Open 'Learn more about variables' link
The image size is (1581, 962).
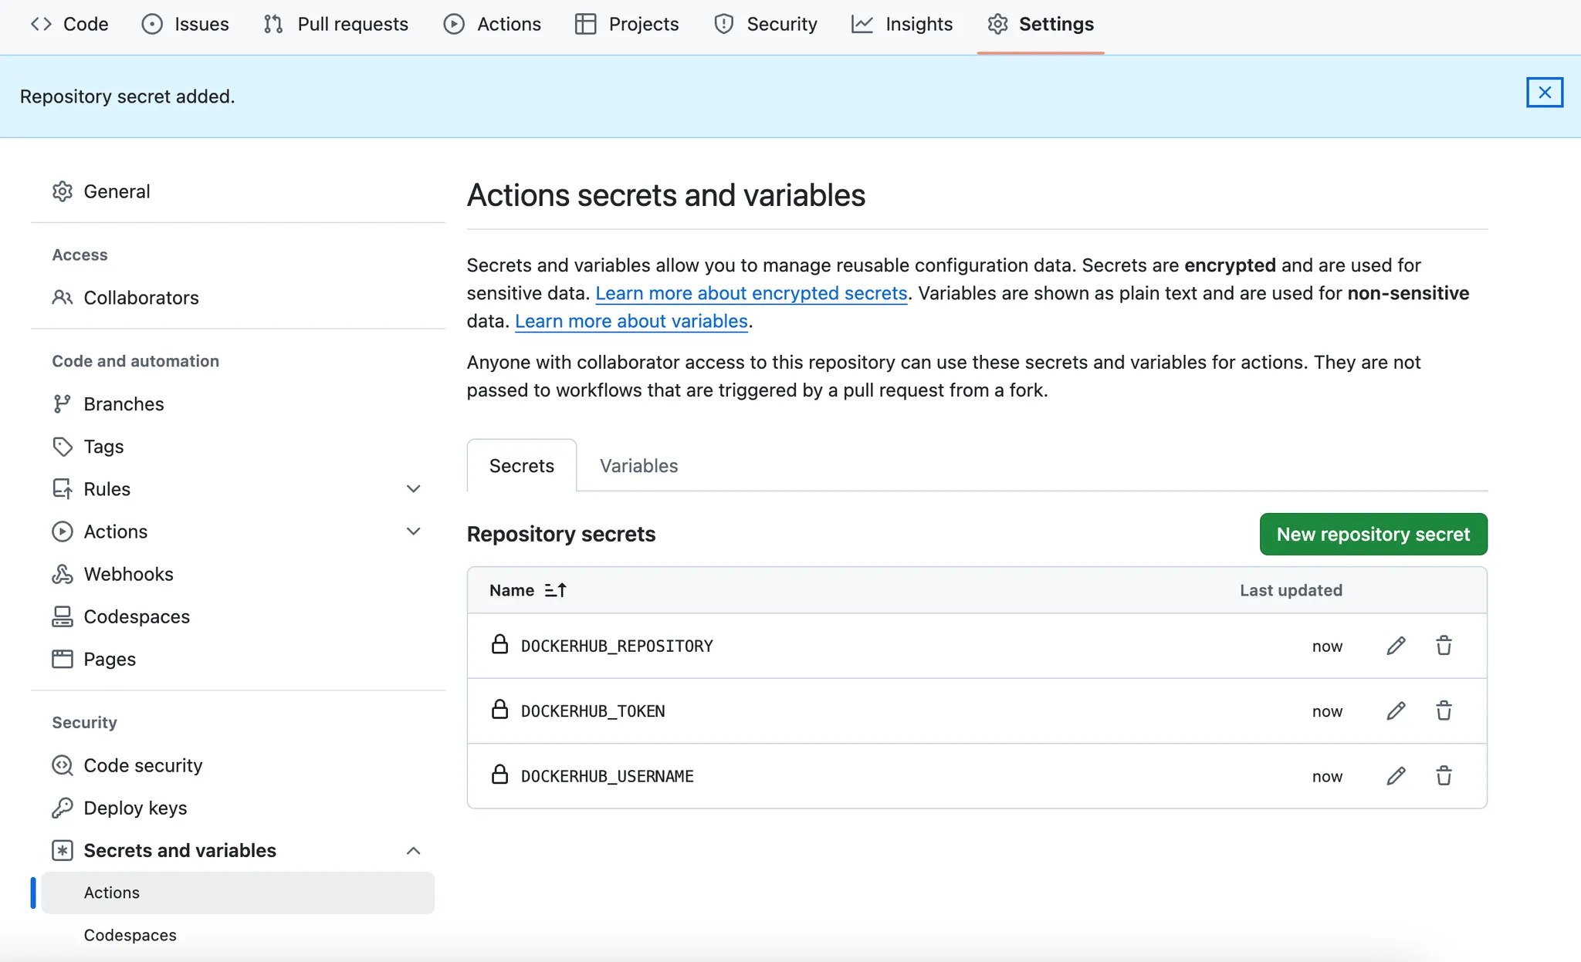(631, 321)
